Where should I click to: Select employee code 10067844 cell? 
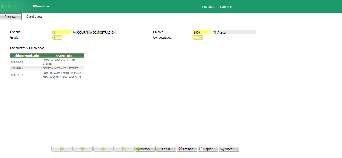click(26, 75)
